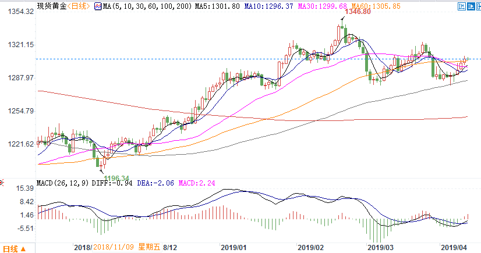Viewport: 481px width, 253px height.
Task: Click the 2019/01 date on time axis
Action: coord(233,247)
